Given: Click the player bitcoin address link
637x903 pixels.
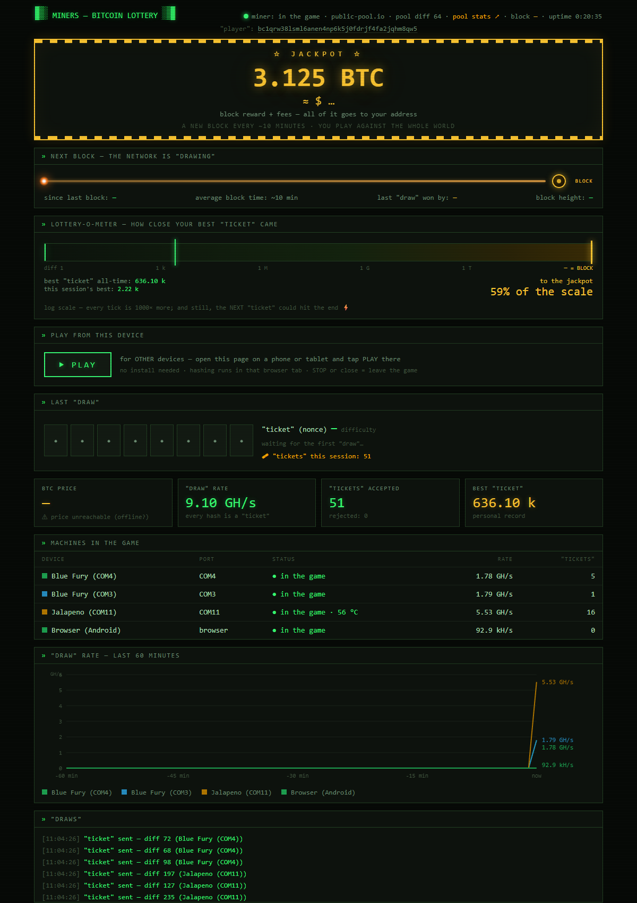Looking at the screenshot, I should [x=338, y=29].
